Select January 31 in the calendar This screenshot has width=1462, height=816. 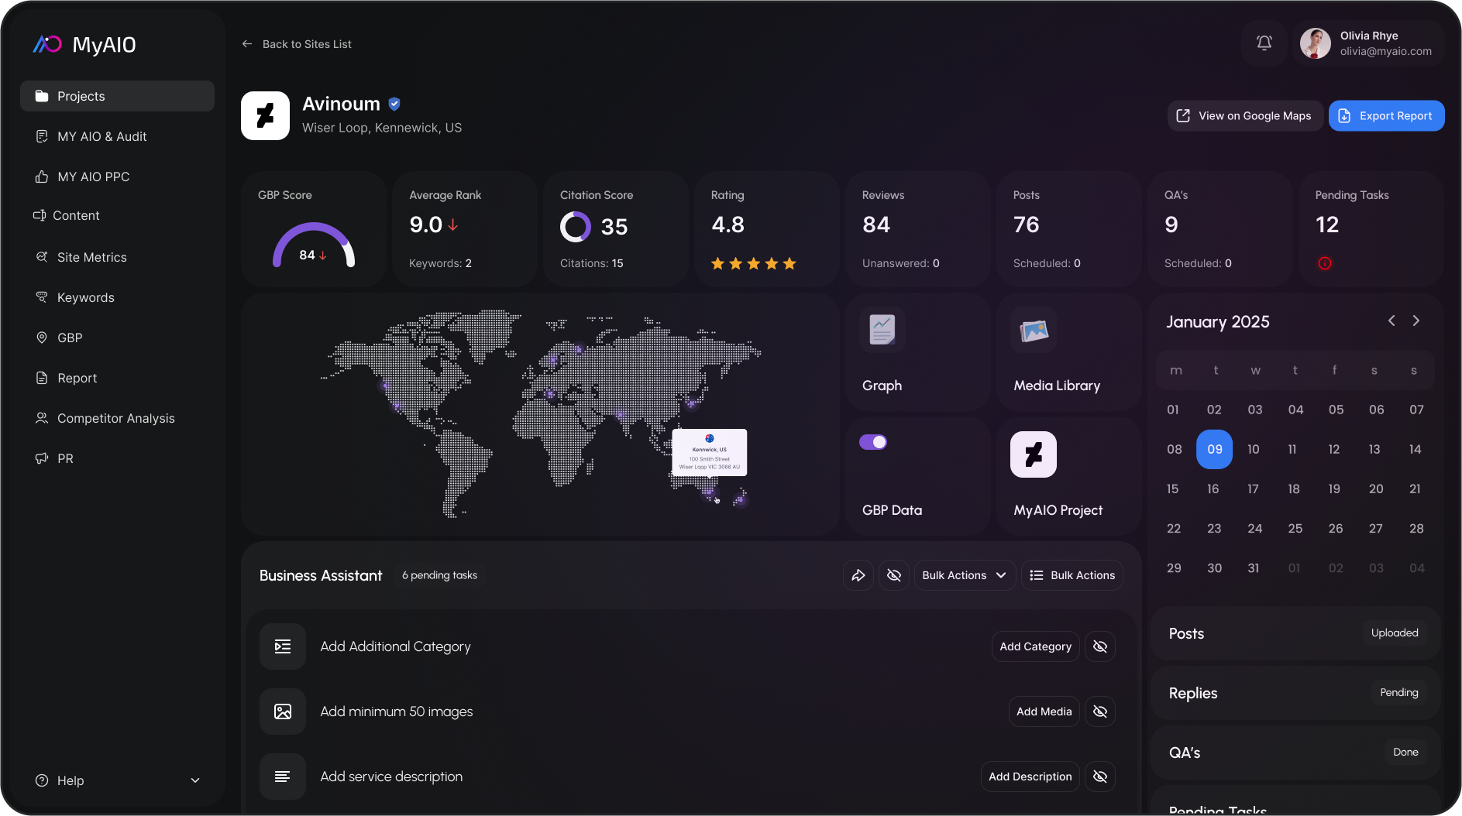(x=1253, y=568)
